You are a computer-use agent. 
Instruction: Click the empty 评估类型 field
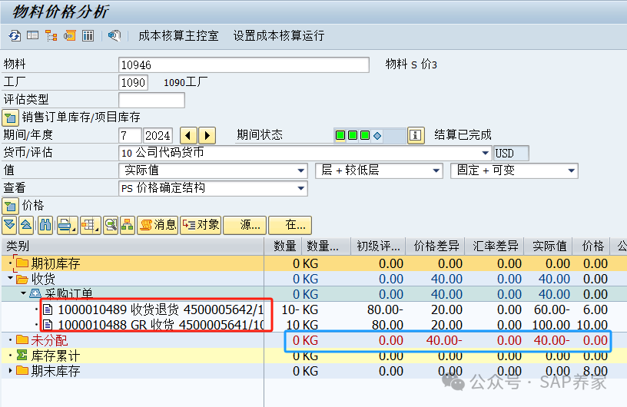point(151,100)
